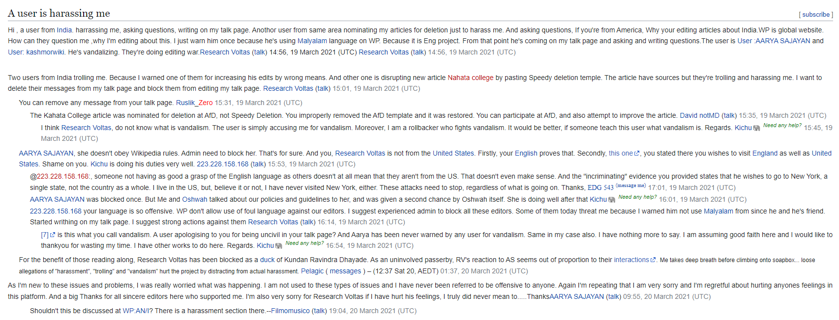Open the India link after "a user from"

click(x=64, y=30)
